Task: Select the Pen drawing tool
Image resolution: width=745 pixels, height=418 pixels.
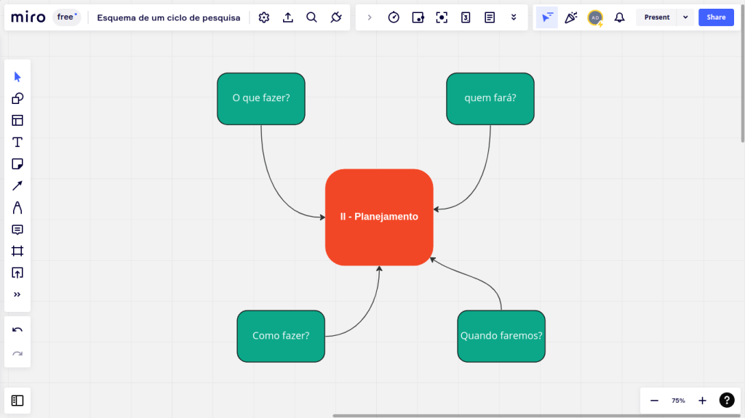Action: point(17,208)
